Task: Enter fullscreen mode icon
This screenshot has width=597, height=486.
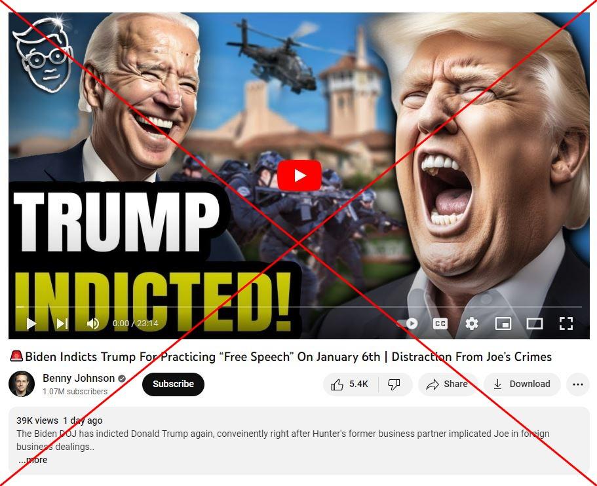Action: 566,324
